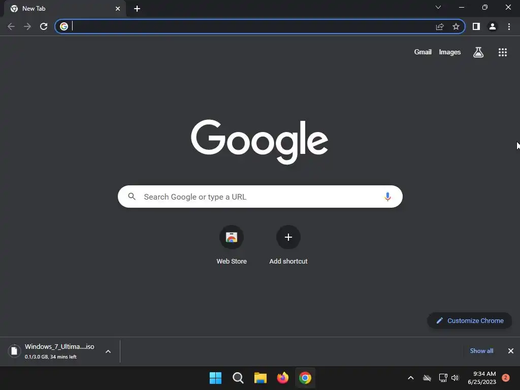Viewport: 520px width, 390px height.
Task: Open the Gmail link
Action: coord(423,52)
